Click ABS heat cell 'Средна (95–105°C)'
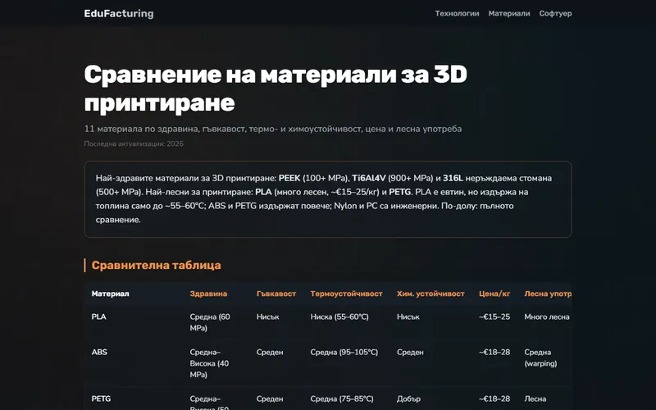 (344, 353)
